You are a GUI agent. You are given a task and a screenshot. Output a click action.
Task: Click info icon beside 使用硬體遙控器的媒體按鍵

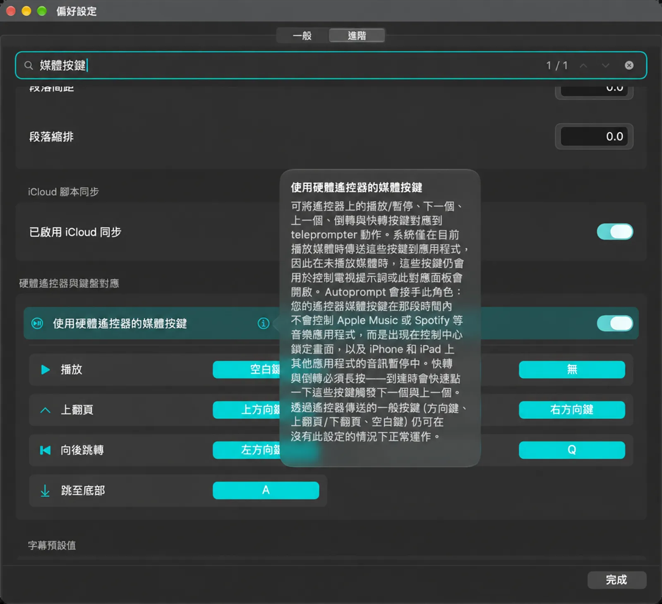click(264, 323)
